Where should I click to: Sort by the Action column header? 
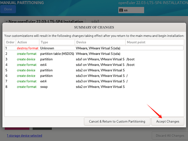(x=28, y=42)
